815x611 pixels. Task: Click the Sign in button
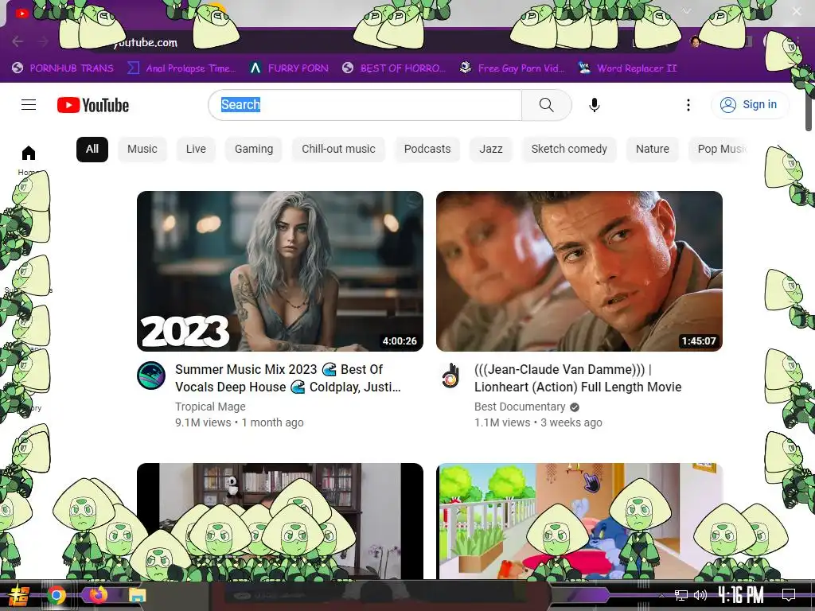click(x=750, y=105)
